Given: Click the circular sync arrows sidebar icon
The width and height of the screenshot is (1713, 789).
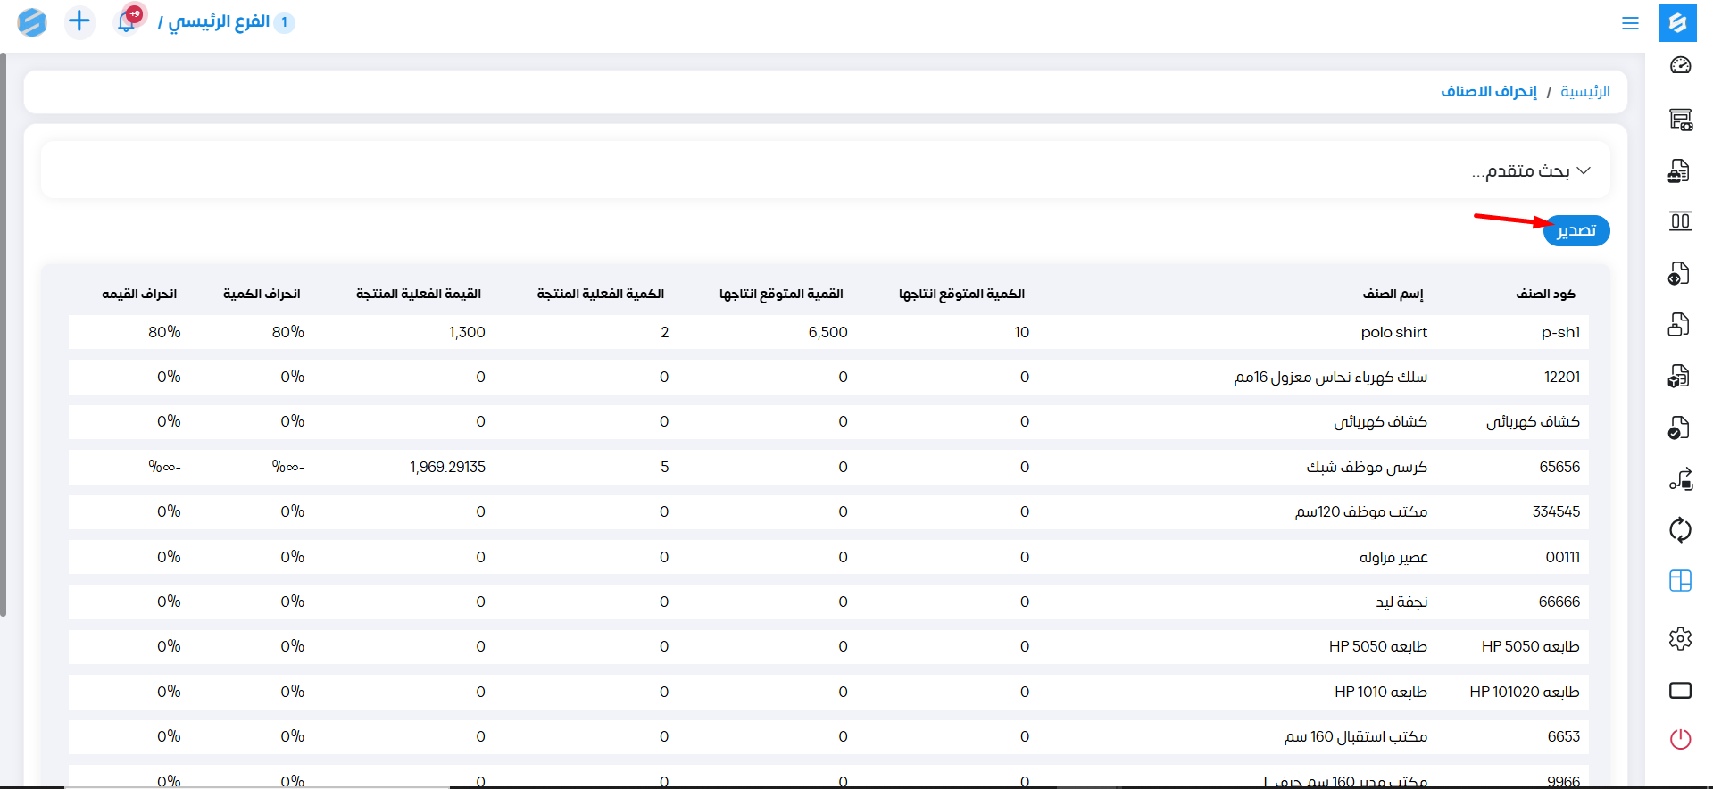Looking at the screenshot, I should point(1680,530).
